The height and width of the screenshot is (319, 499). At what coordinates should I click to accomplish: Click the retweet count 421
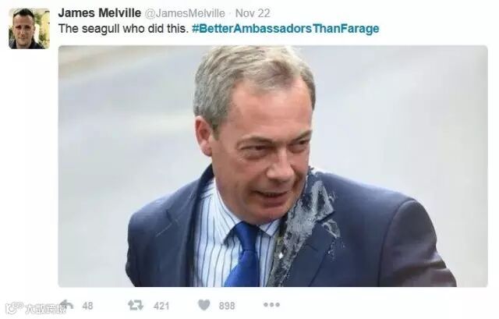click(161, 306)
